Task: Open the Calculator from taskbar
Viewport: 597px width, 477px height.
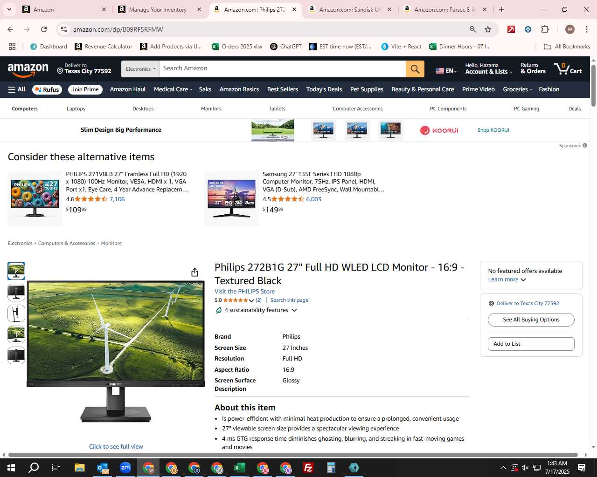Action: click(331, 468)
